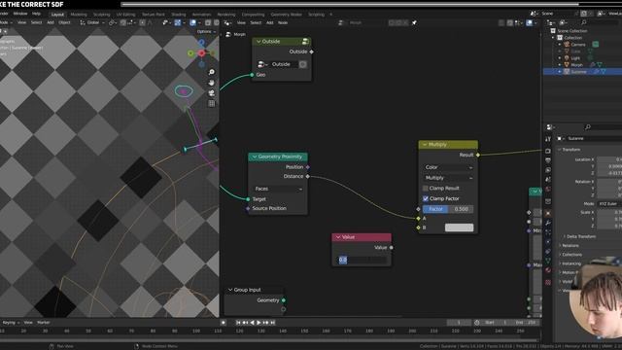Open the Object properties tab
Image resolution: width=622 pixels, height=350 pixels.
(548, 213)
